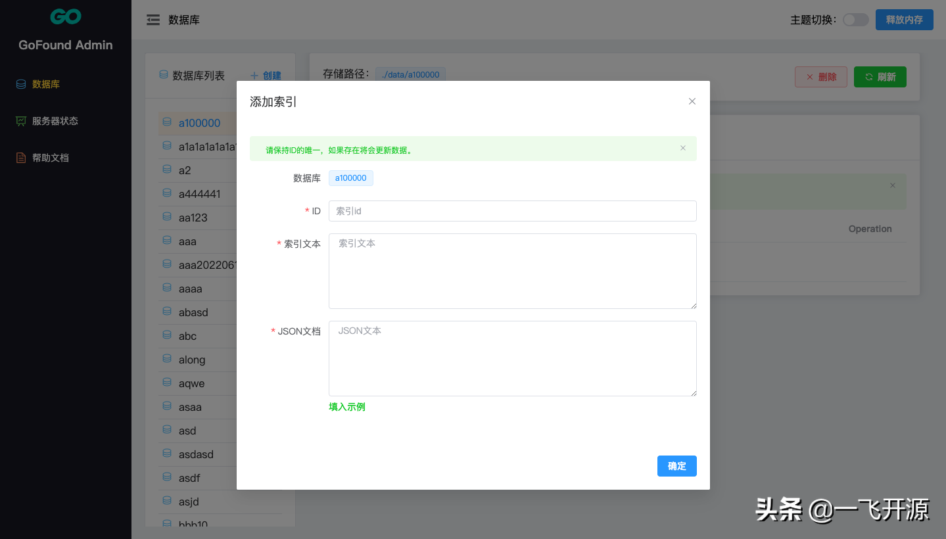Select database abasd in the list
The width and height of the screenshot is (946, 539).
(197, 312)
